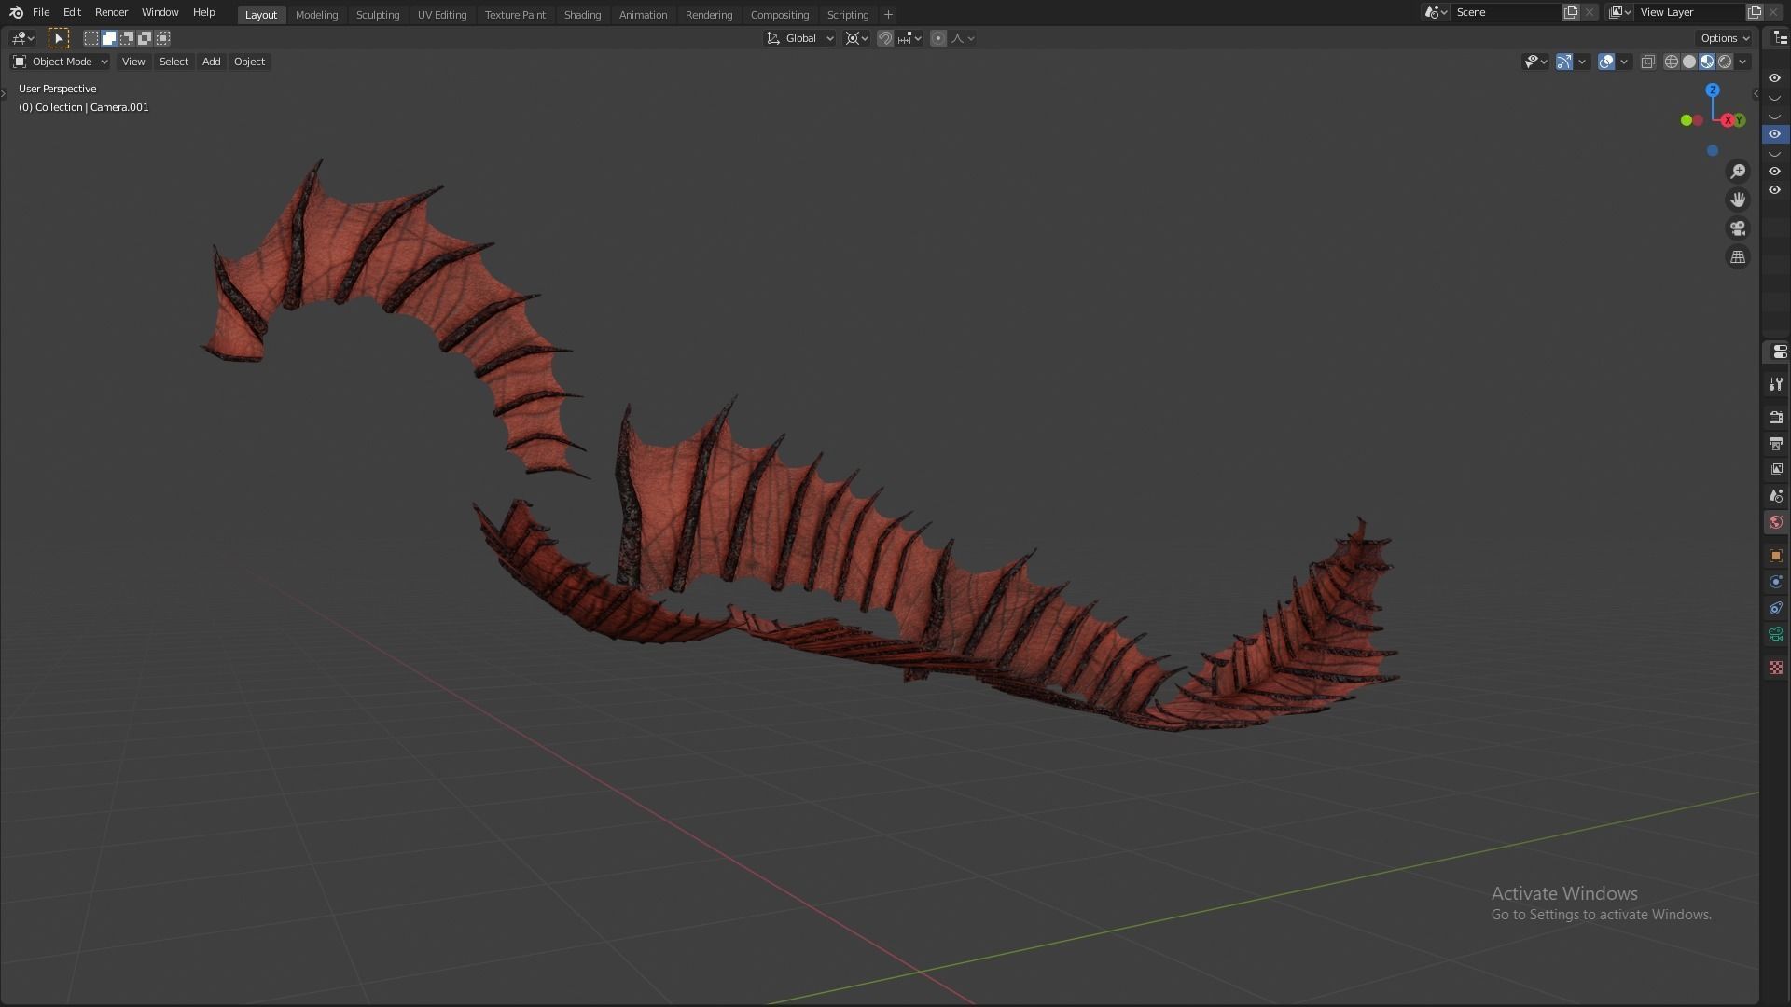
Task: Switch to the UV Editing workspace tab
Action: pyautogui.click(x=442, y=14)
